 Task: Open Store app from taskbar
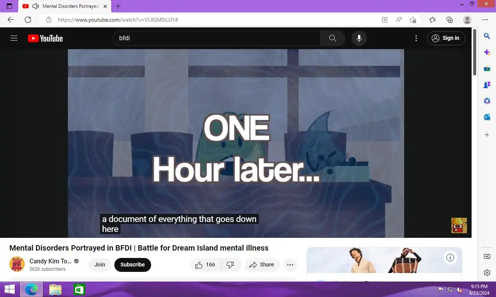79,289
